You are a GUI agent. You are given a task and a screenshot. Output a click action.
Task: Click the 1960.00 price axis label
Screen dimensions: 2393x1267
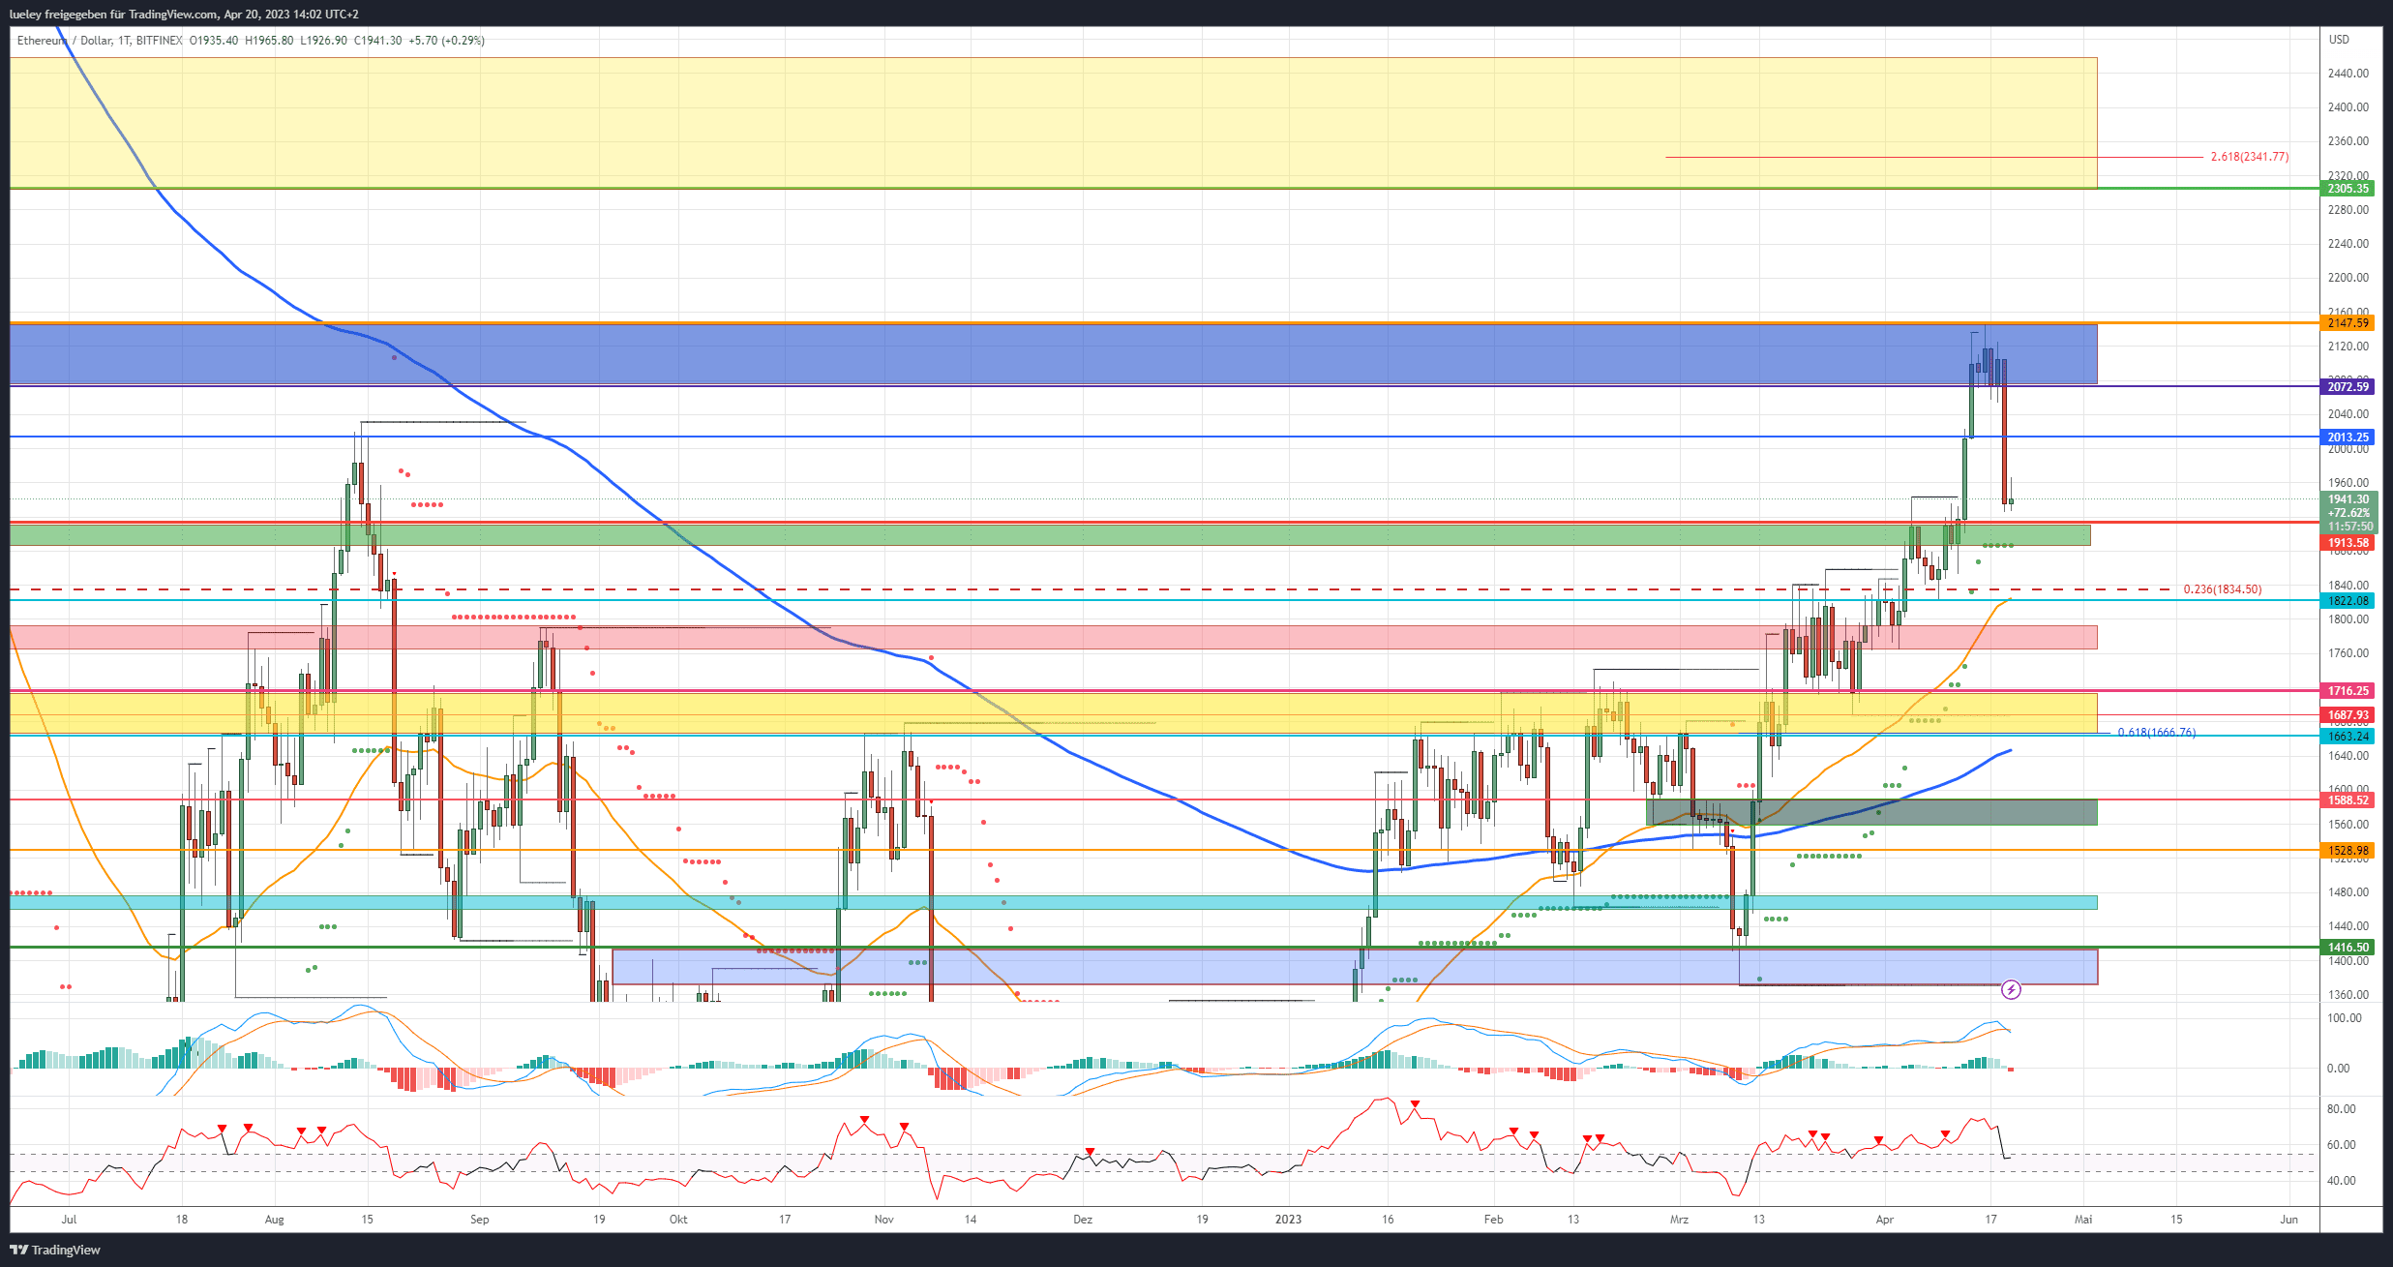pyautogui.click(x=2348, y=483)
